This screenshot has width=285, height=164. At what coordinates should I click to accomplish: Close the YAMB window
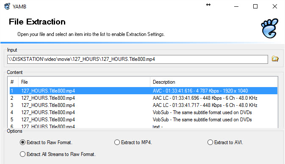coord(275,6)
